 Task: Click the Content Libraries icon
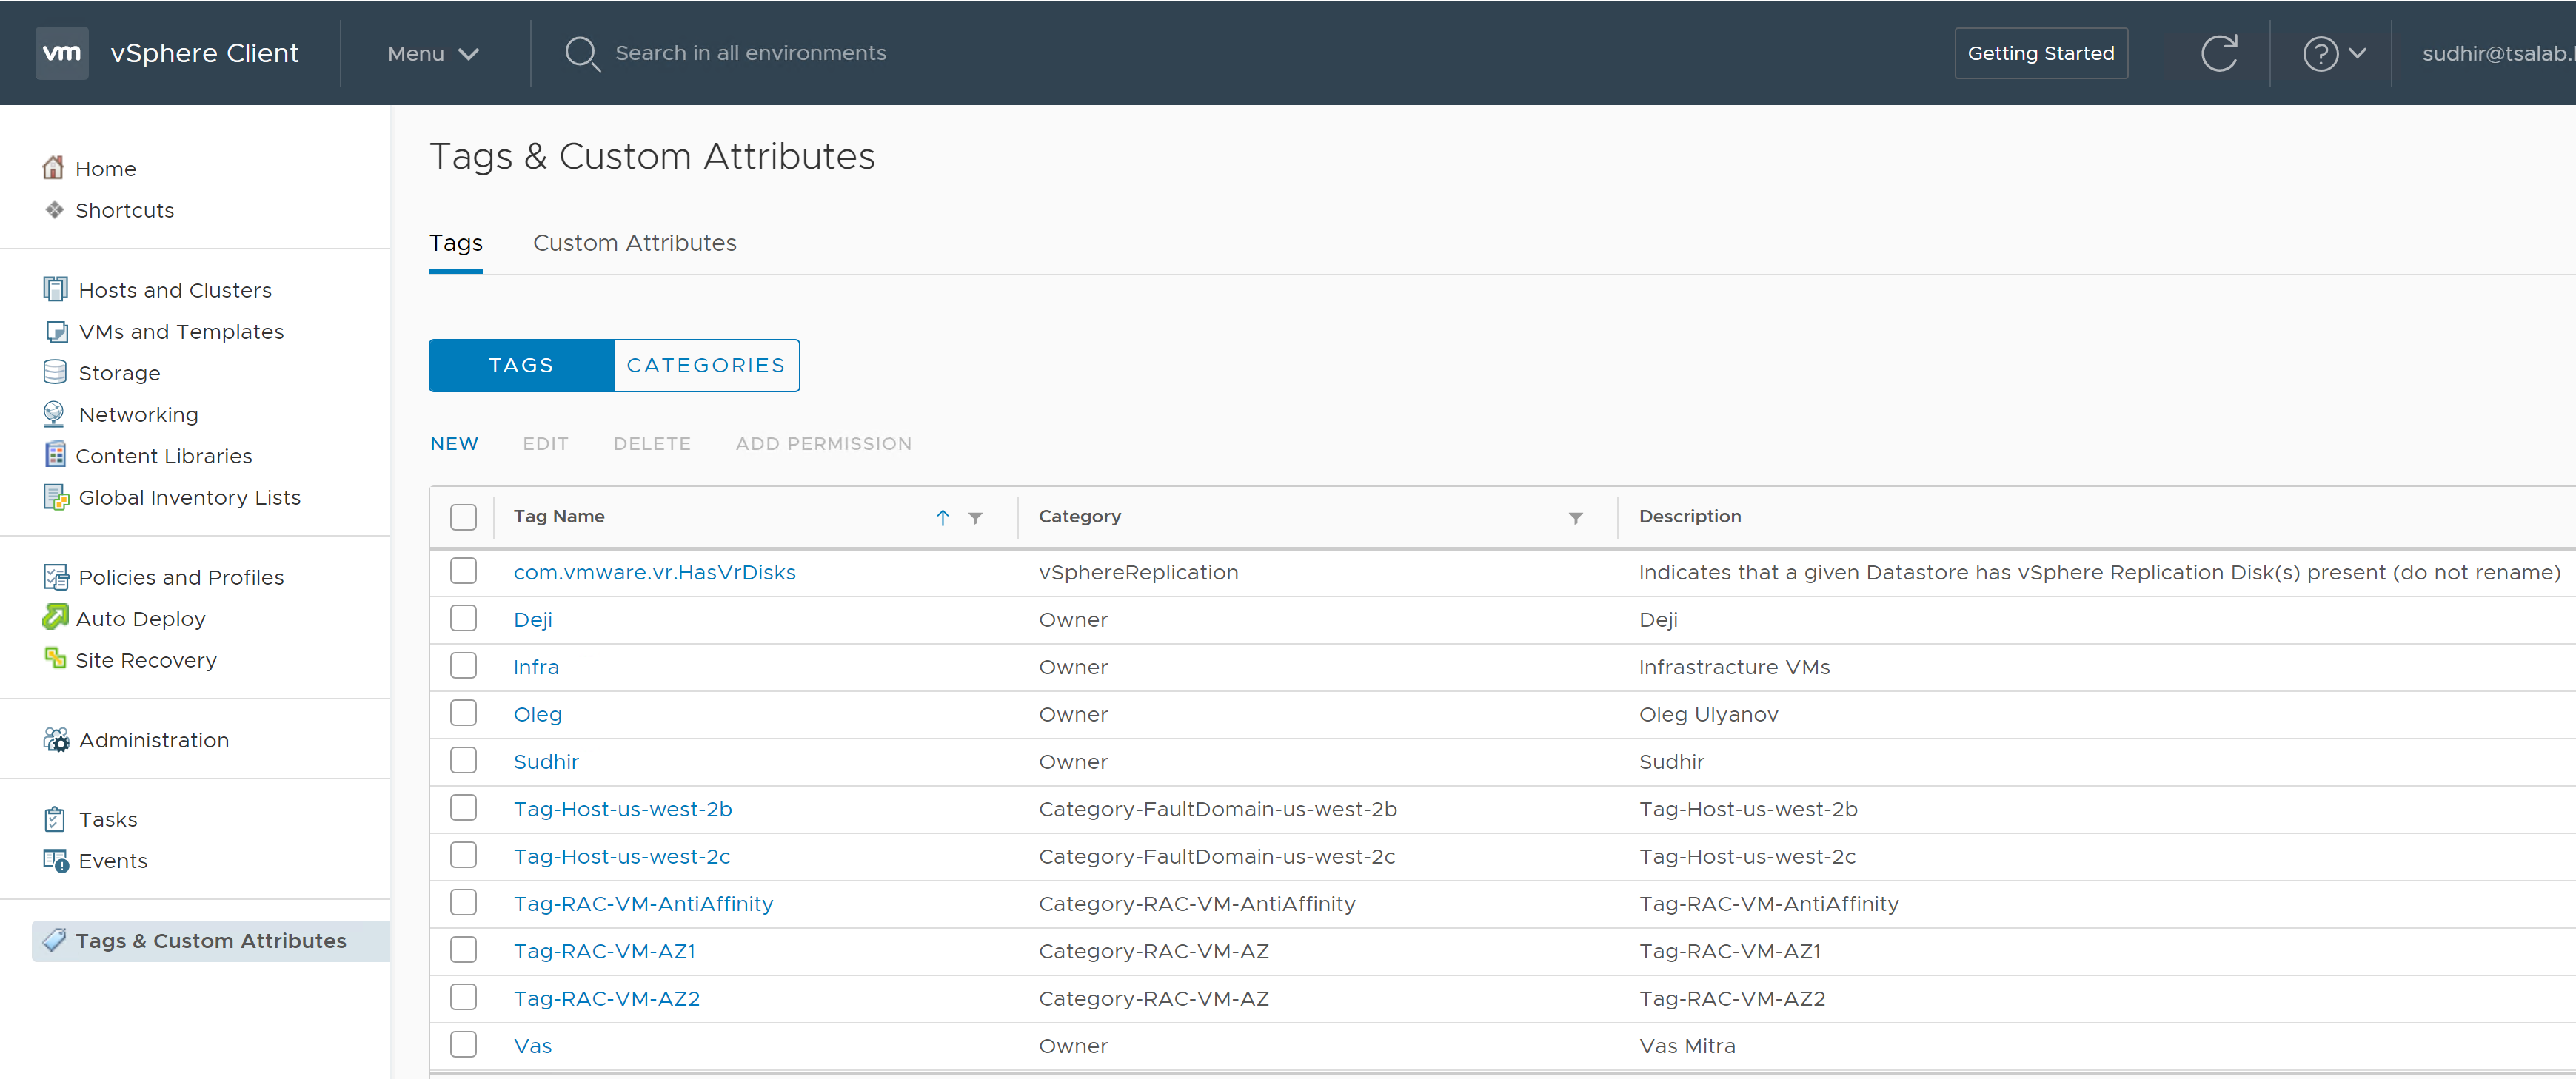pos(55,456)
